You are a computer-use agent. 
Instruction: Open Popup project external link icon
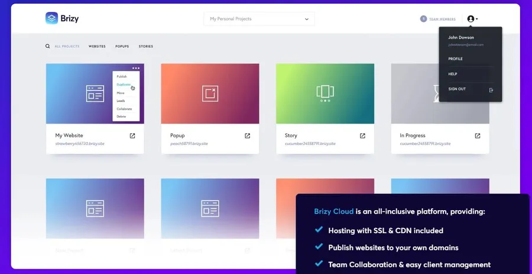pos(247,136)
